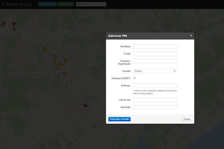Click the magnifier icon in the search box
The height and width of the screenshot is (149, 224).
(78, 4)
